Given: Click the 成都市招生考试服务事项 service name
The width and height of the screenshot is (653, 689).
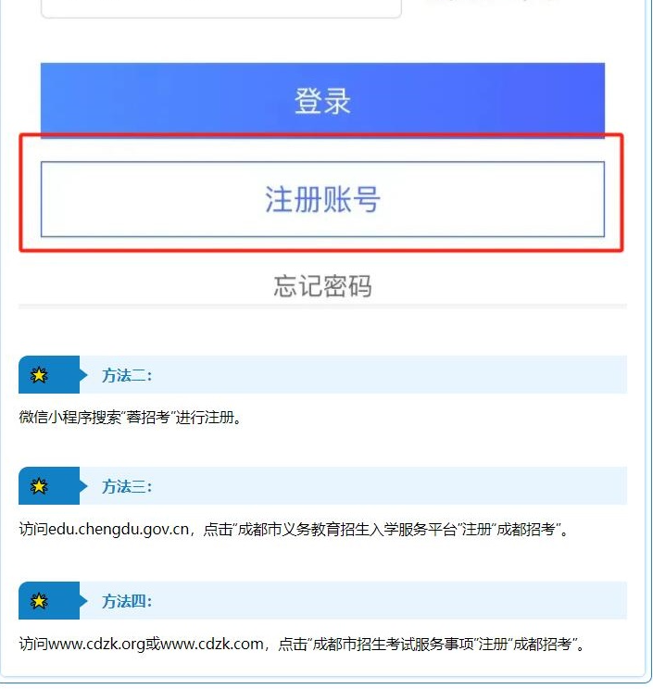Looking at the screenshot, I should (394, 645).
